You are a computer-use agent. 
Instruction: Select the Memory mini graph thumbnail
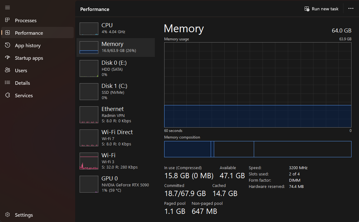coord(89,48)
